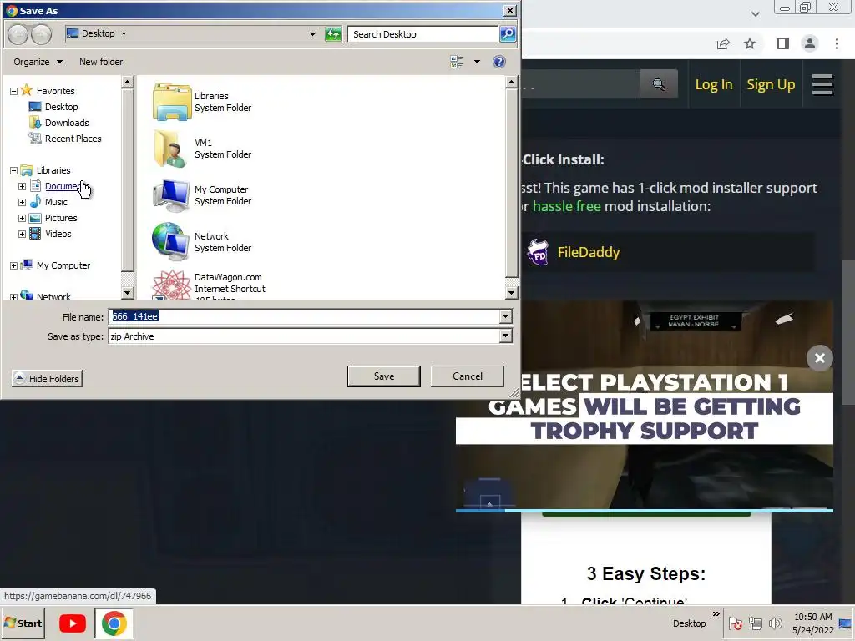The image size is (855, 641).
Task: Expand the Documents library node
Action: coord(22,186)
